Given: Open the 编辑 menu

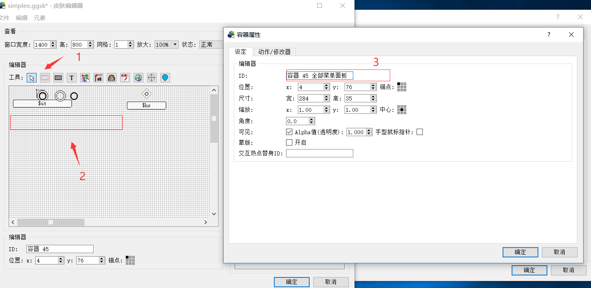Looking at the screenshot, I should [x=22, y=18].
